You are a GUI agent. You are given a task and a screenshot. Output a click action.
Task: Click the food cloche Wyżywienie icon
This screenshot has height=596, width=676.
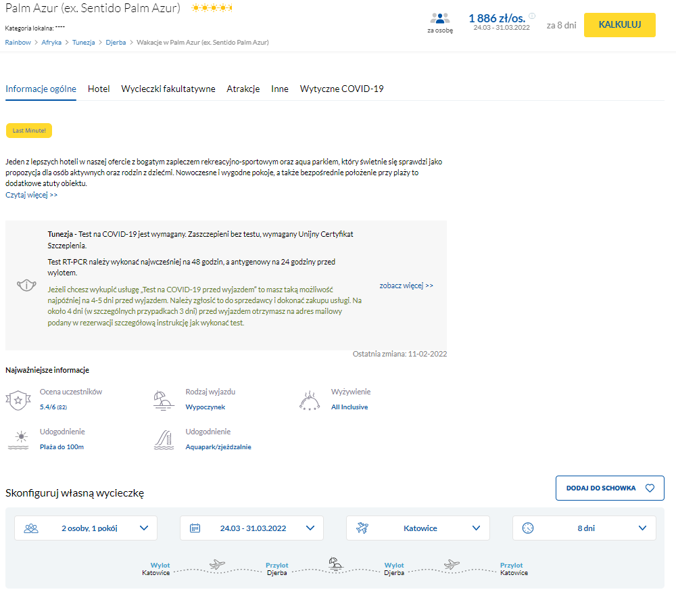[310, 400]
